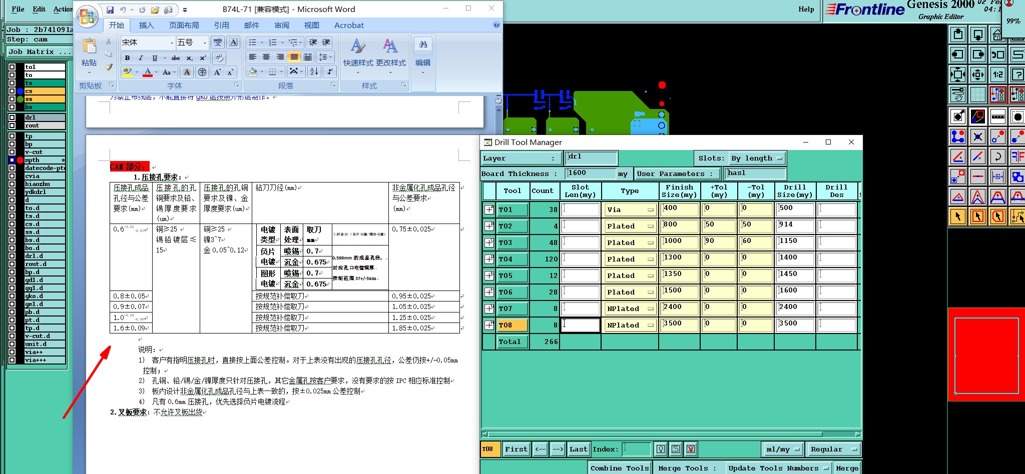Open Slots 'By length' dropdown
The image size is (1025, 474).
tap(757, 158)
